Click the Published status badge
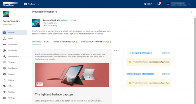This screenshot has height=104, width=196. 64,20
